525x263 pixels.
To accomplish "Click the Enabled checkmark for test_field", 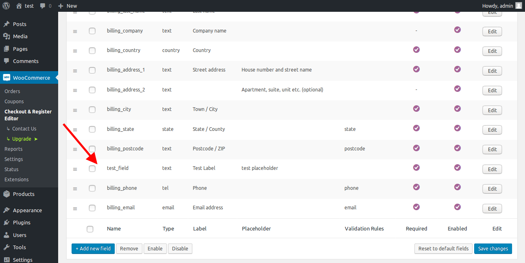I will pos(457,167).
